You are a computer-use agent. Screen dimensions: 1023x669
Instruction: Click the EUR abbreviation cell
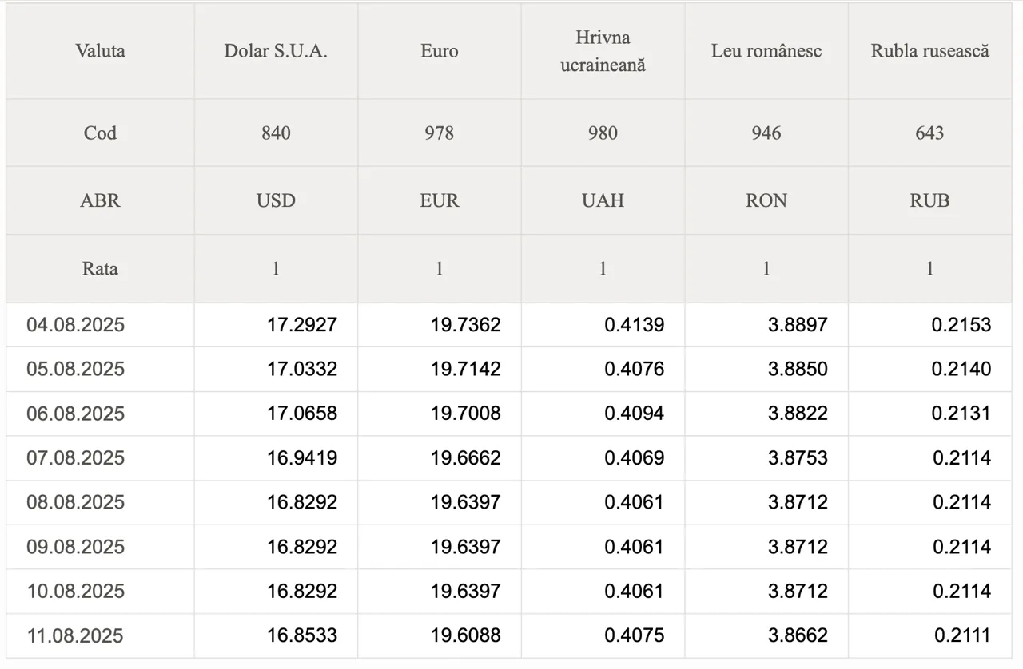[440, 200]
